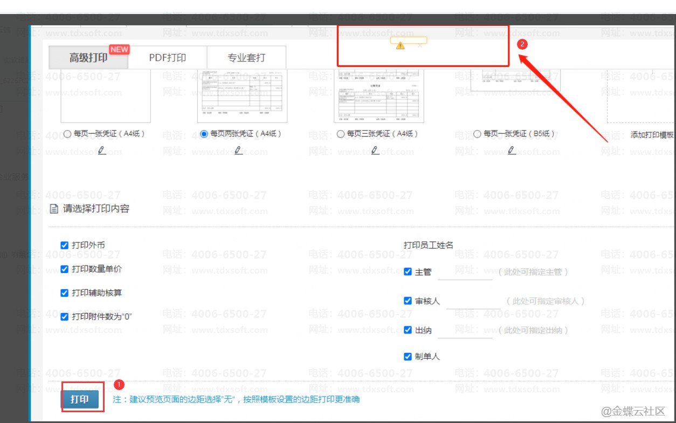Choose 每页三张凭证（A4纸） radio option
676x423 pixels.
click(x=341, y=134)
